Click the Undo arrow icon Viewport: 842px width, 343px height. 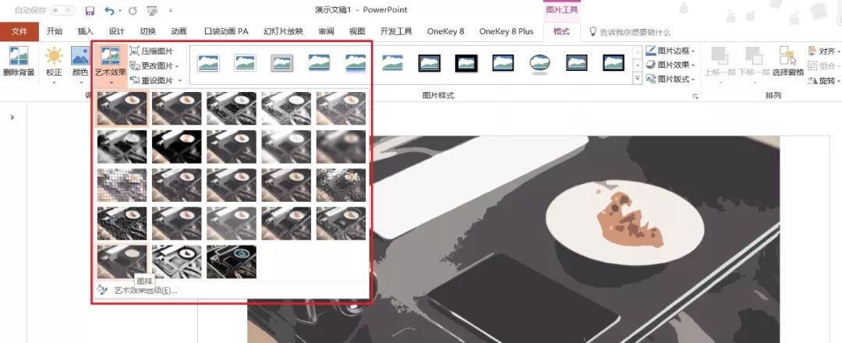[x=110, y=10]
